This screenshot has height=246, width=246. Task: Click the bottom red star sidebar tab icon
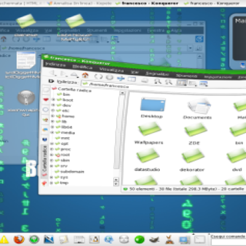(44, 183)
